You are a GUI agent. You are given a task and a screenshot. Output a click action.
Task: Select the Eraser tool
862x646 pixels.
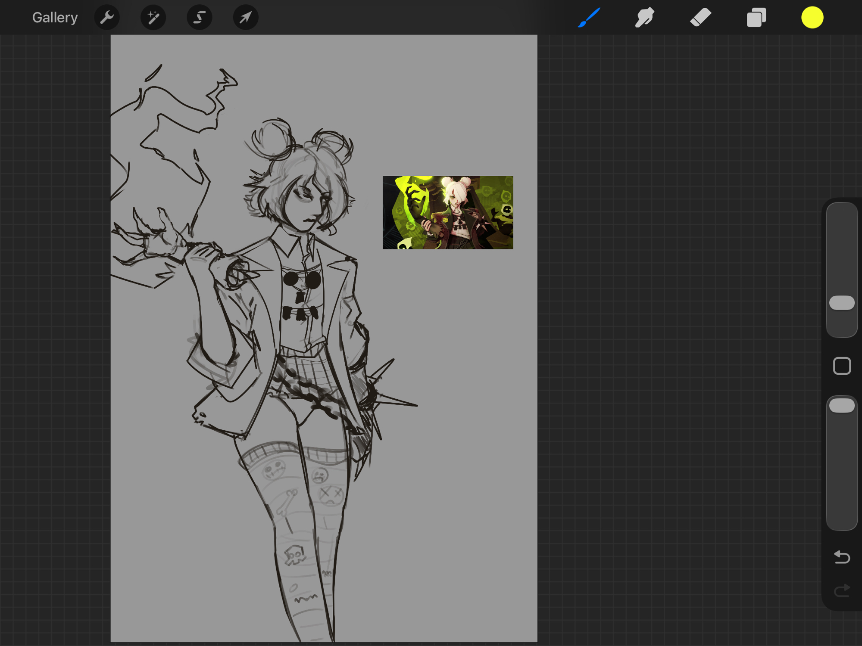(x=700, y=18)
